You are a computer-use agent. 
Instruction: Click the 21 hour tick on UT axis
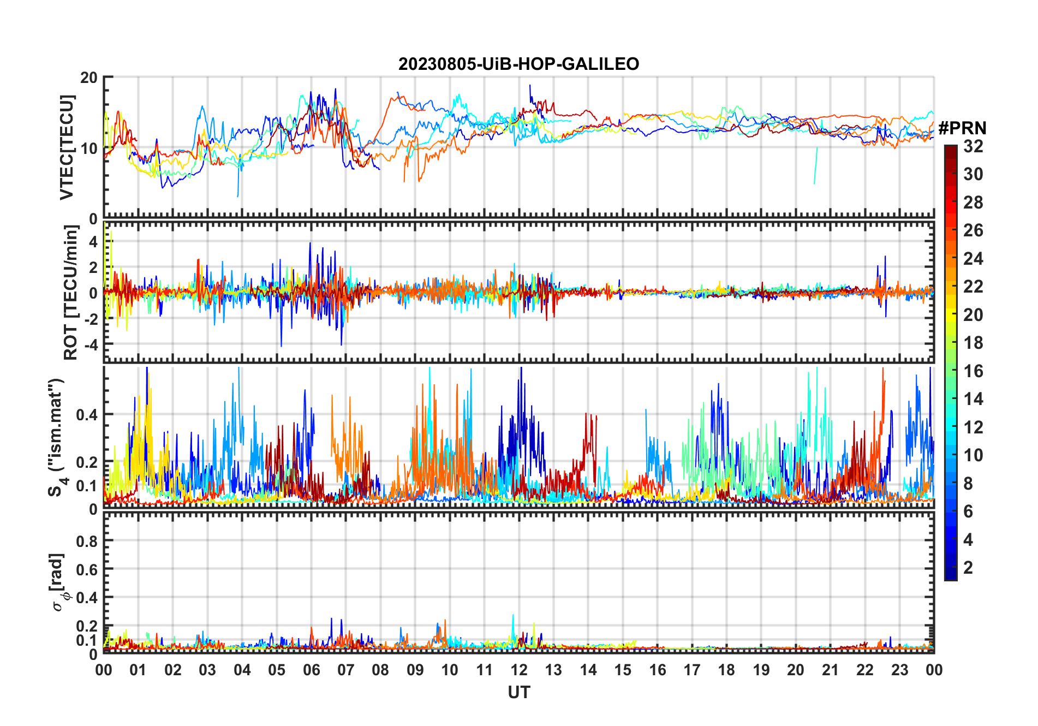pyautogui.click(x=830, y=670)
